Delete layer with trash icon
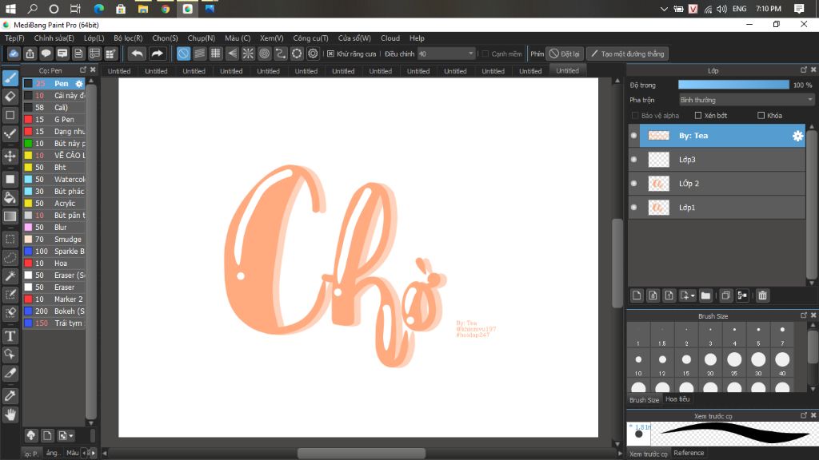The height and width of the screenshot is (460, 819). point(762,295)
